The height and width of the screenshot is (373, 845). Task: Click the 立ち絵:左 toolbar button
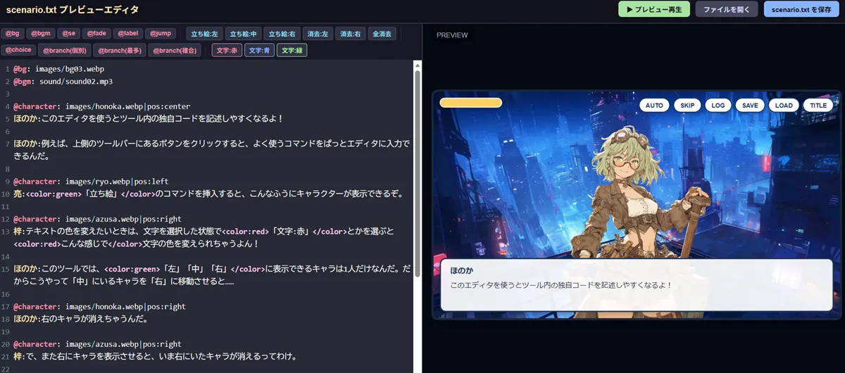(x=205, y=34)
